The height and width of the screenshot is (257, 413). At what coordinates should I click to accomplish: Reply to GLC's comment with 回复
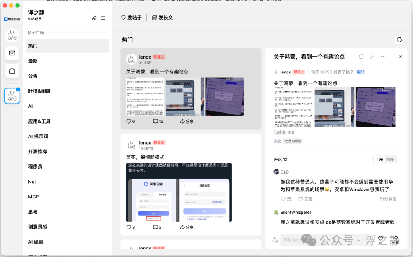[x=306, y=199]
